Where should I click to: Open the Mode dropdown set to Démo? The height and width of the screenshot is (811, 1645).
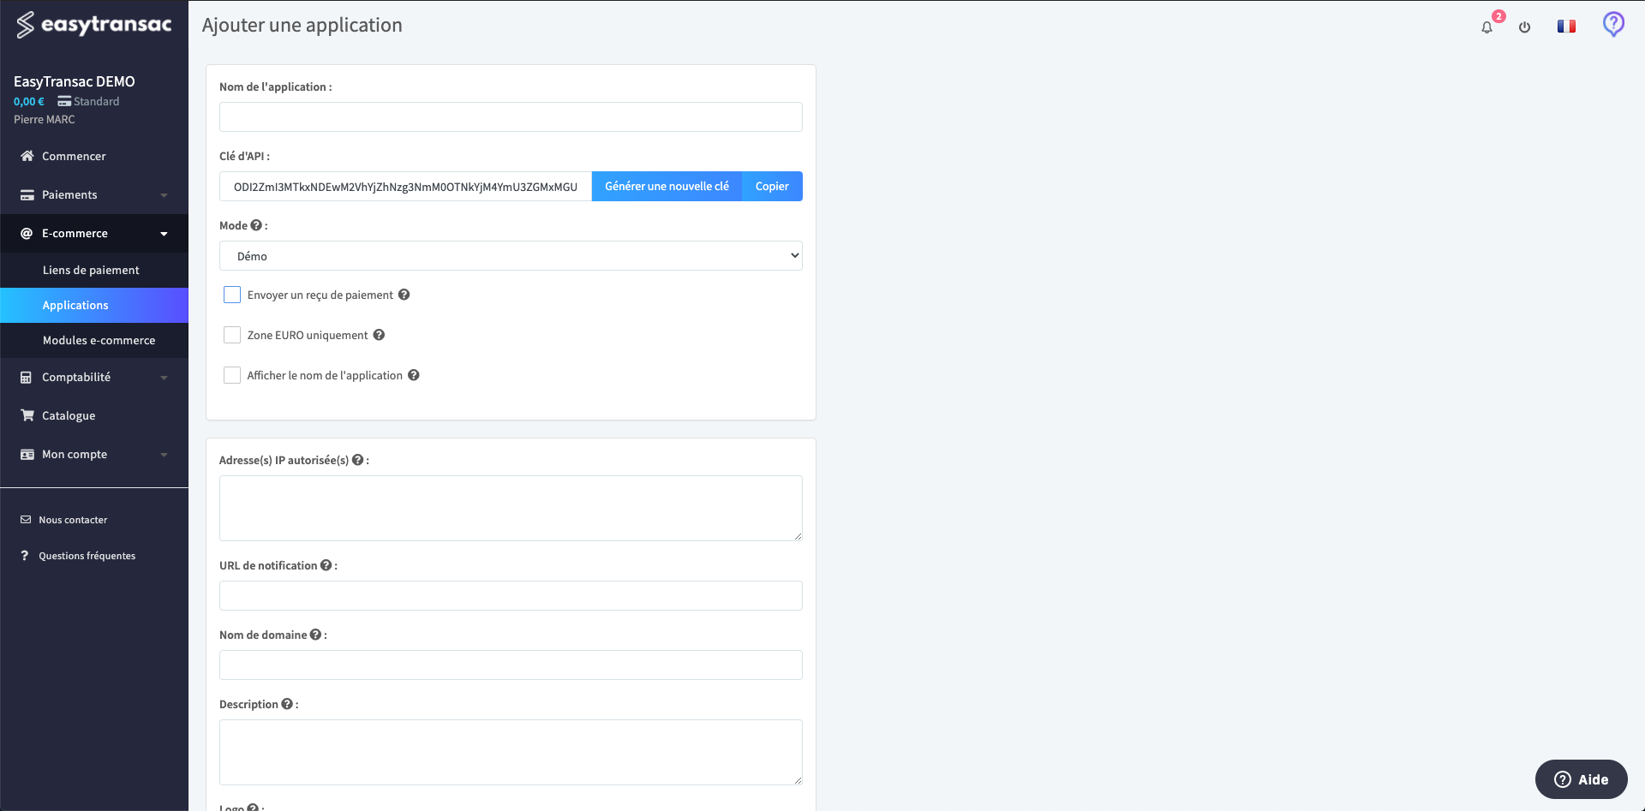[511, 256]
